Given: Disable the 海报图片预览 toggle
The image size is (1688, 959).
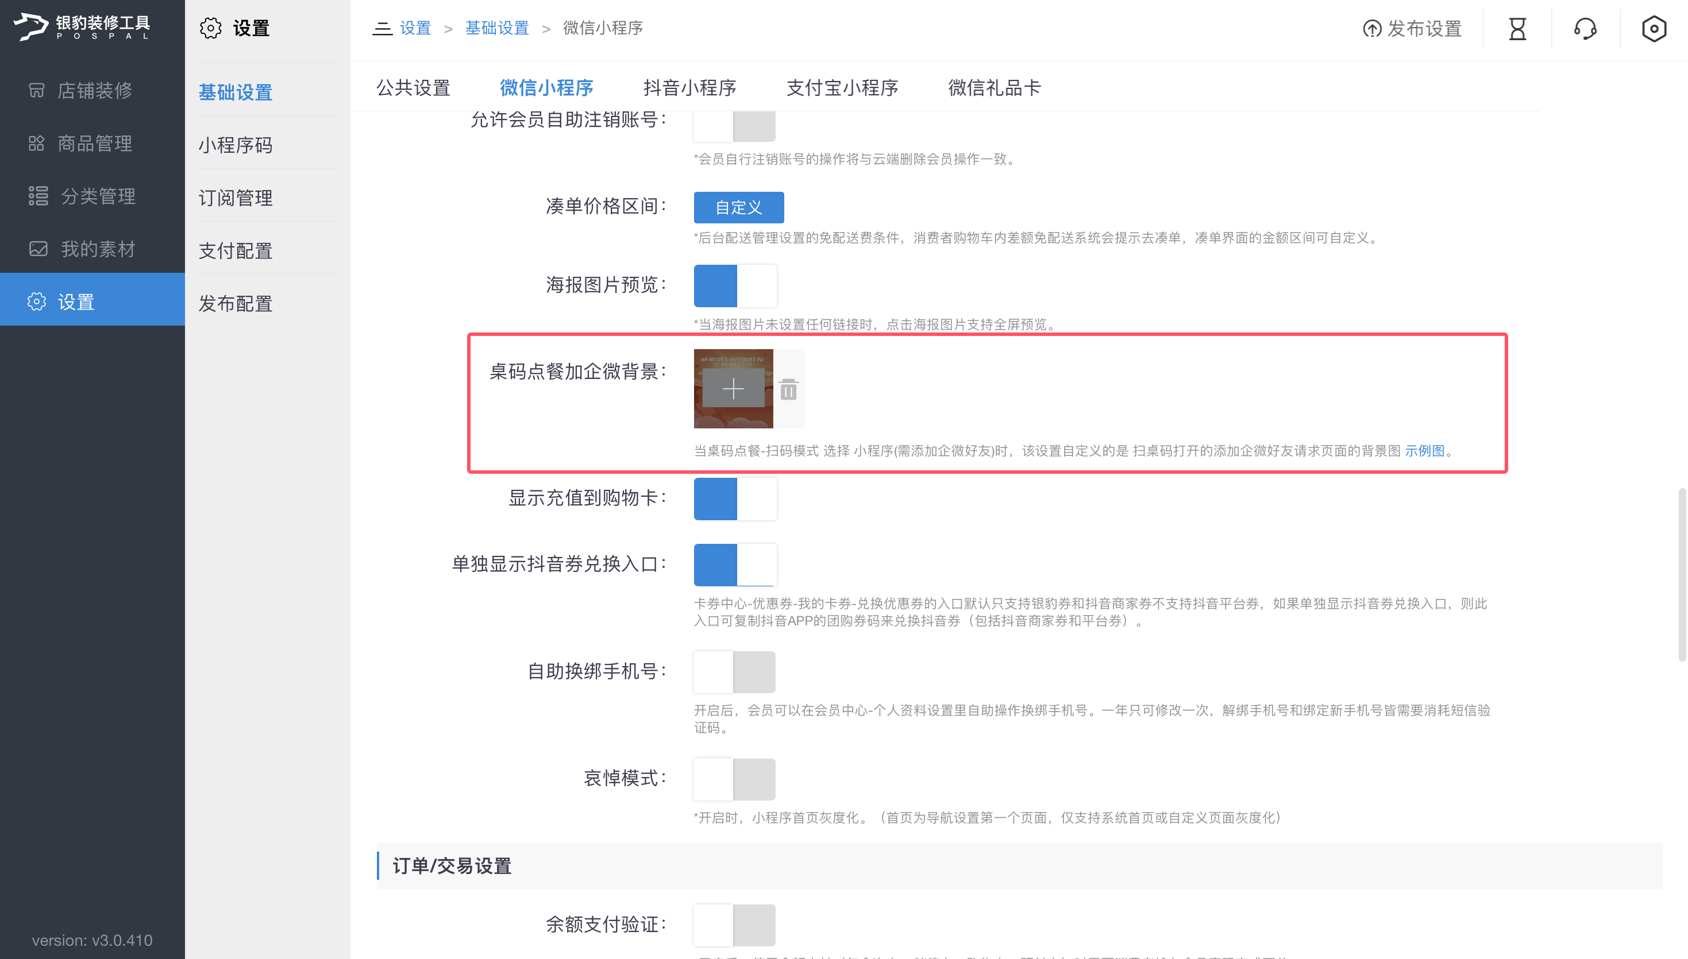Looking at the screenshot, I should click(735, 285).
